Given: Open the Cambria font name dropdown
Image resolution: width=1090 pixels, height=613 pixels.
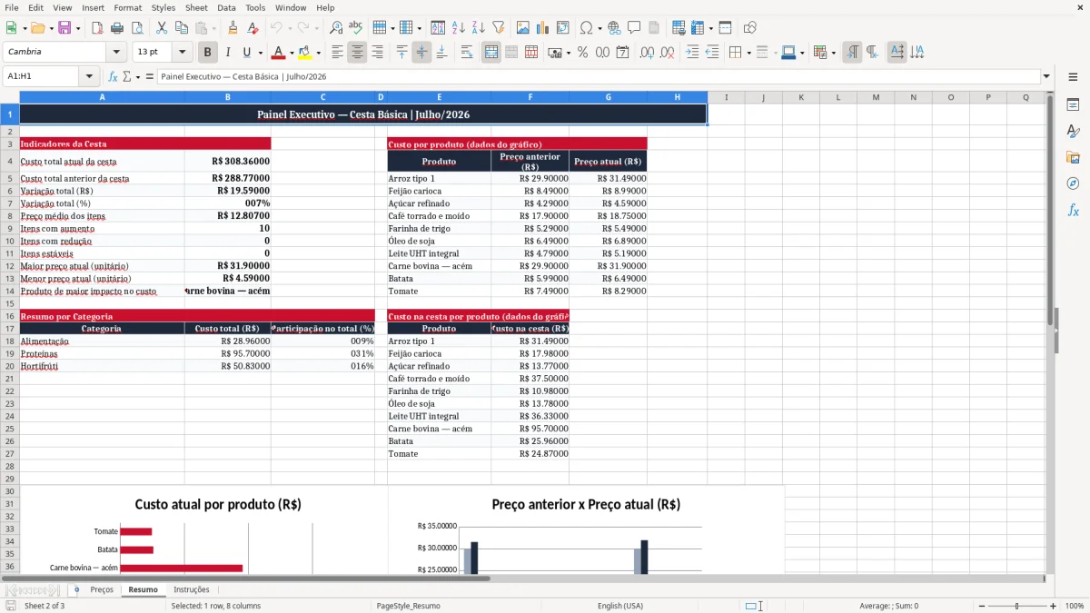Looking at the screenshot, I should [x=116, y=53].
